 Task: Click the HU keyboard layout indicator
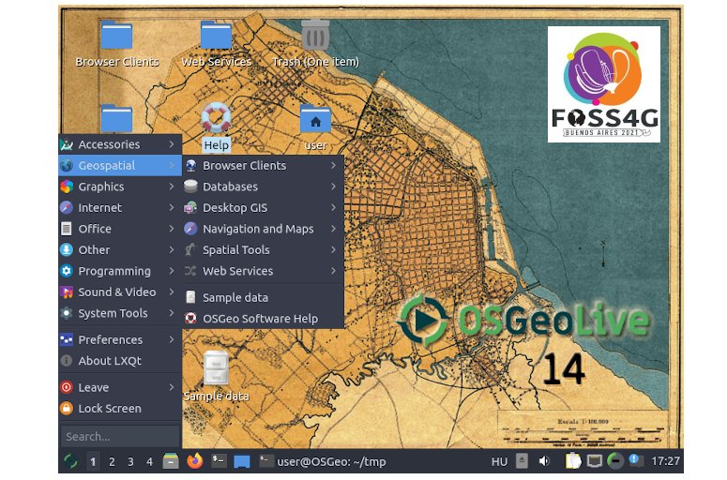coord(499,461)
